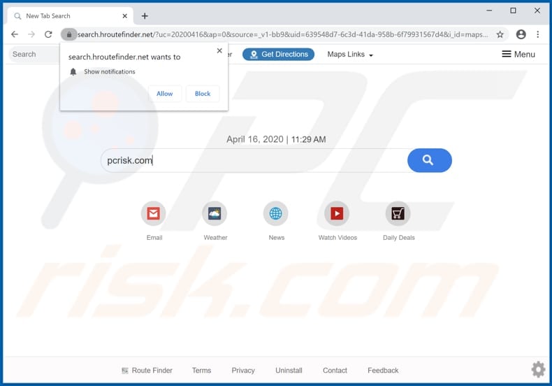Select the New Tab Search tab
This screenshot has width=552, height=386.
pos(71,16)
